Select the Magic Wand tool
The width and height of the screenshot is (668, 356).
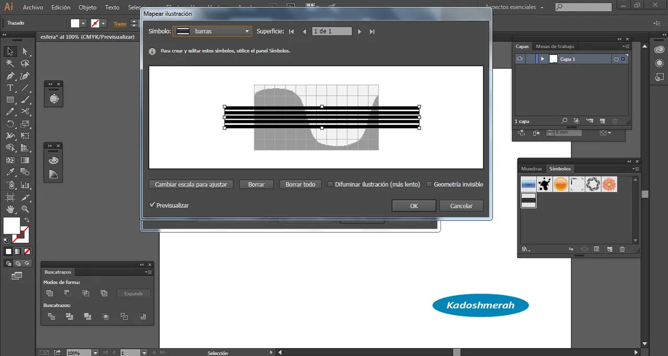[10, 63]
